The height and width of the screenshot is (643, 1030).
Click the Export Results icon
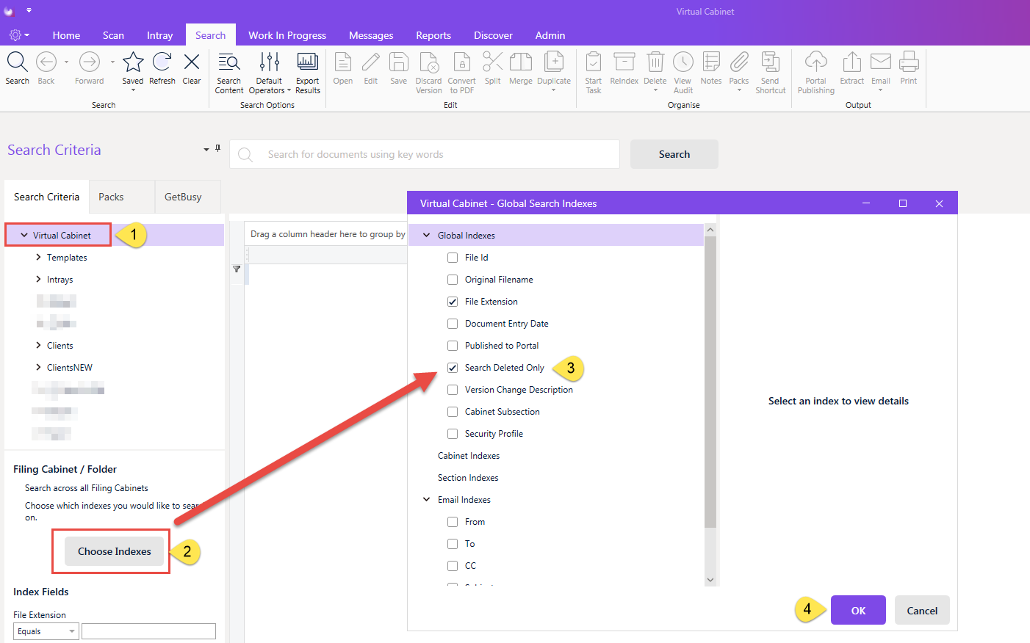click(x=307, y=62)
